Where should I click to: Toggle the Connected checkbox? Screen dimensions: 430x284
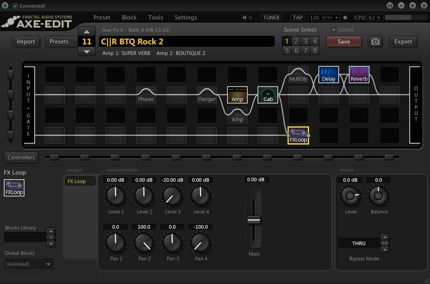click(15, 6)
